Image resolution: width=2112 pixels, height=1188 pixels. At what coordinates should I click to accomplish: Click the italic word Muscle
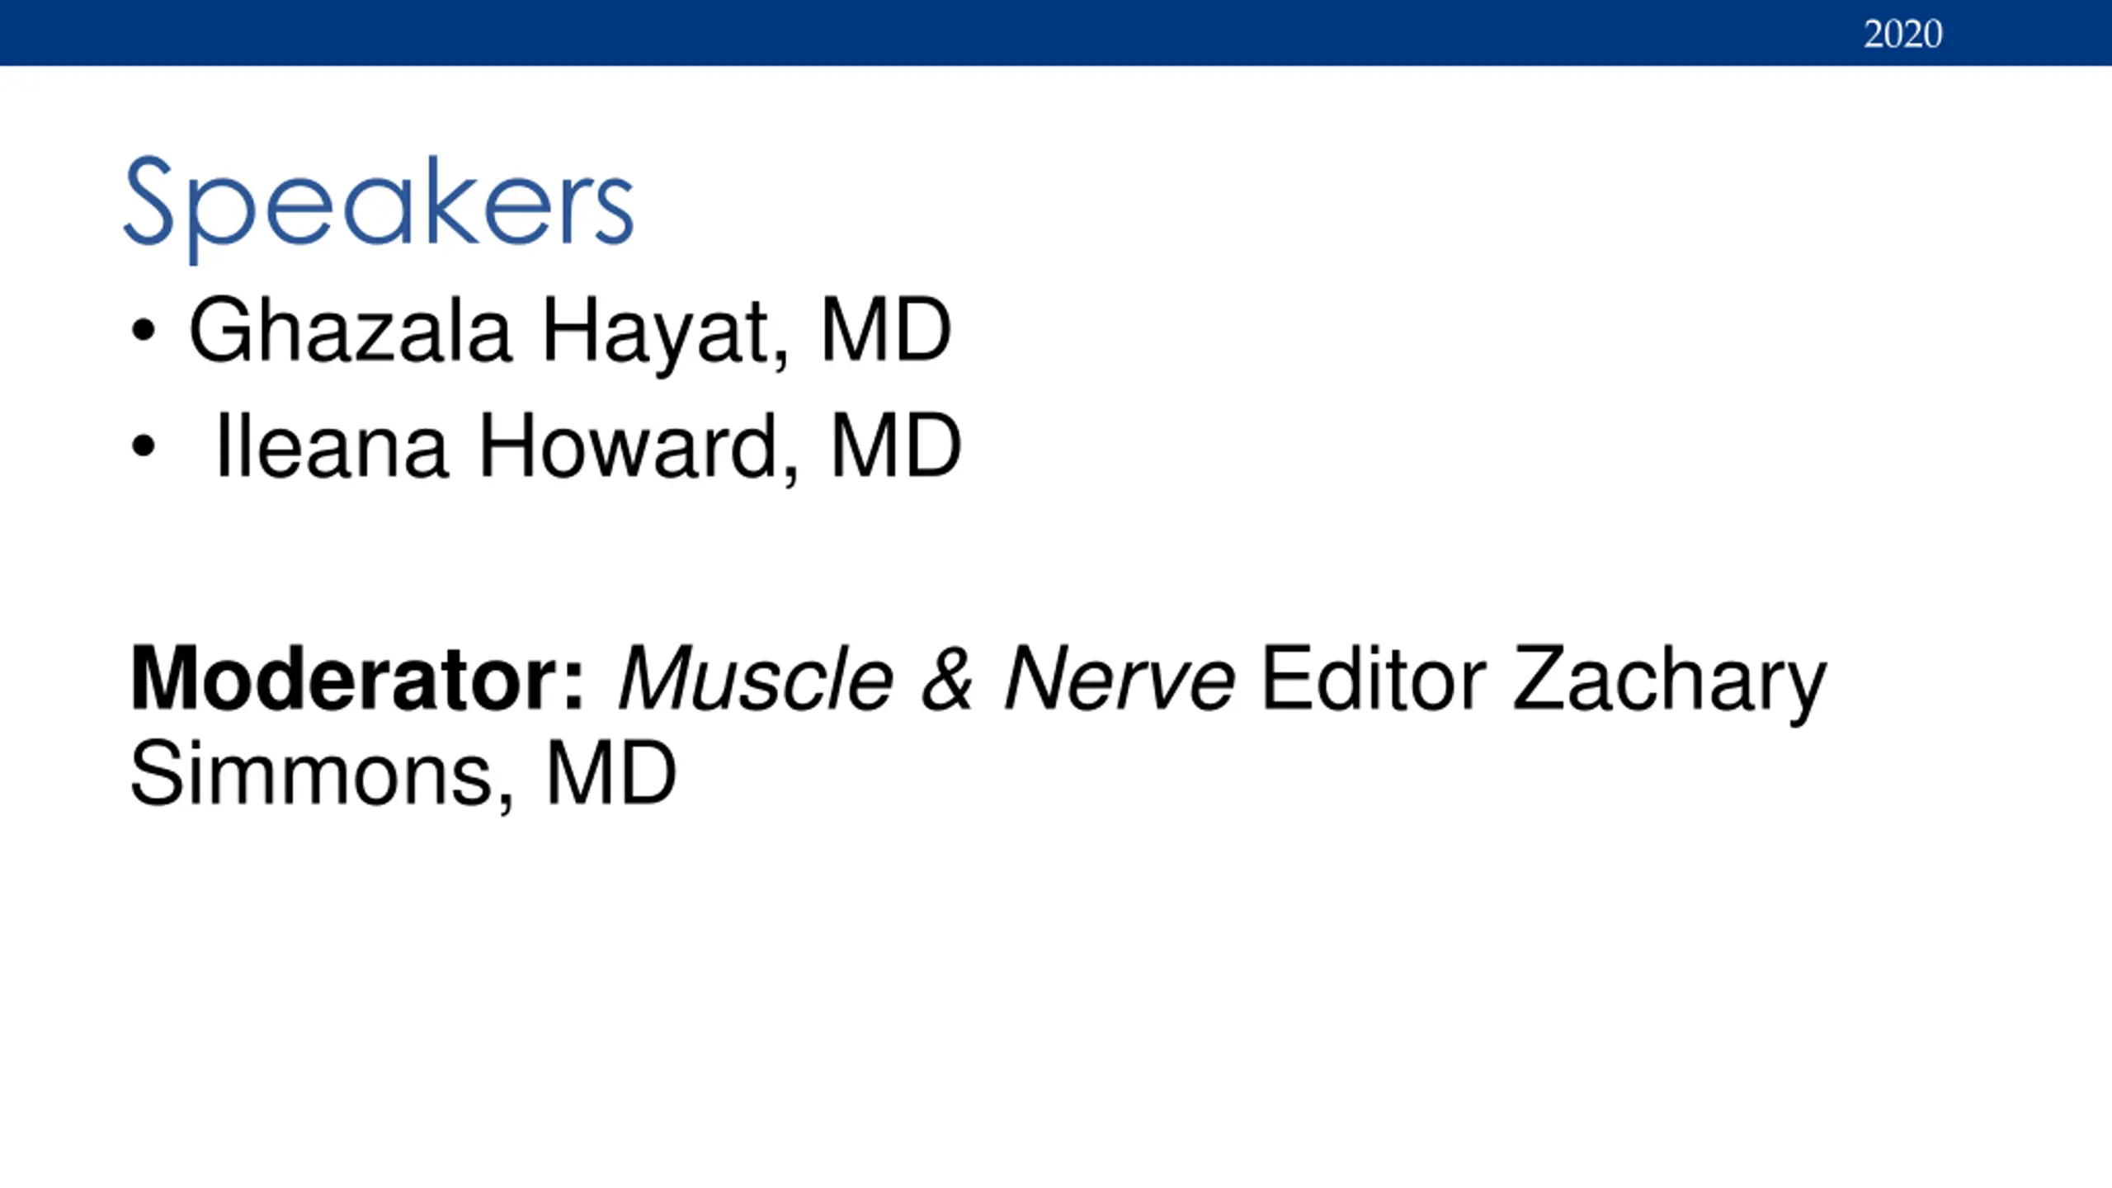coord(757,679)
